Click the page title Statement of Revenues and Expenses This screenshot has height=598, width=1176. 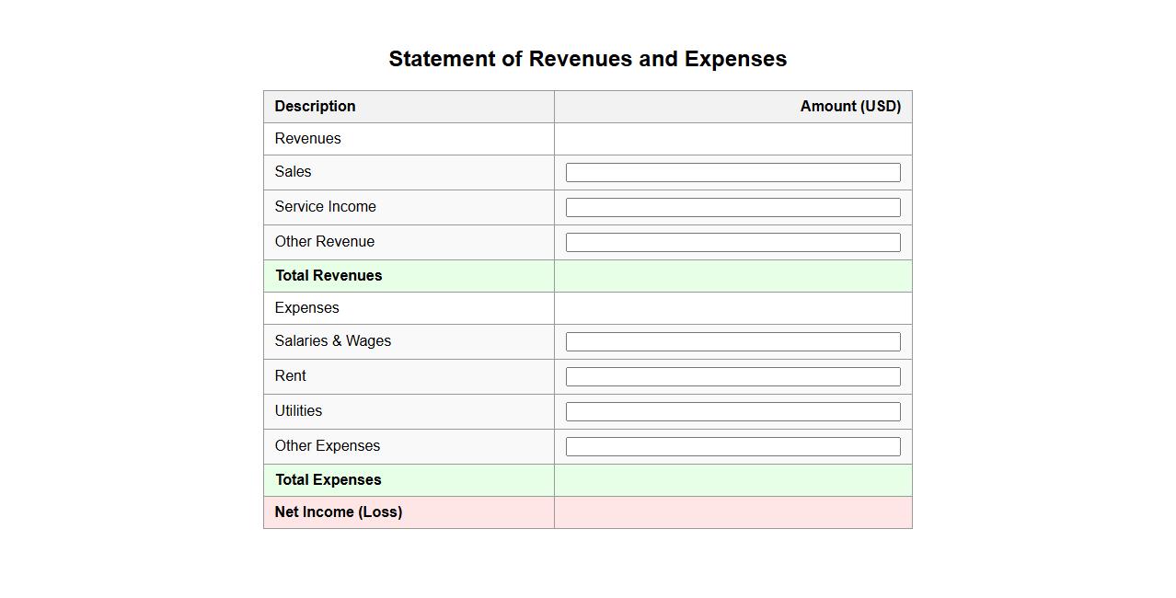(x=587, y=59)
